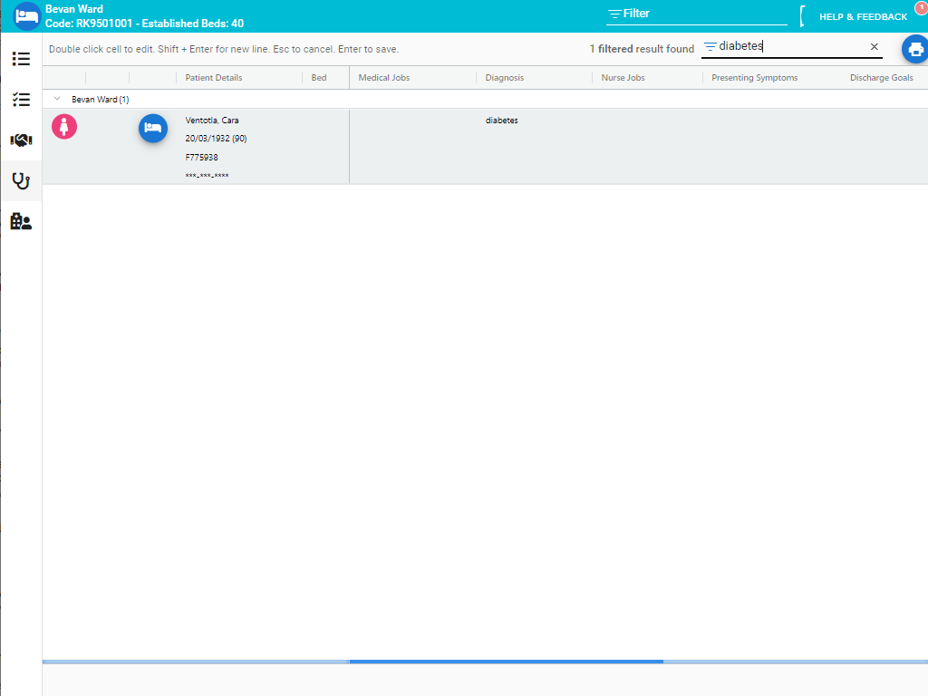This screenshot has width=928, height=696.
Task: Click the ward bed icon in header
Action: [26, 16]
